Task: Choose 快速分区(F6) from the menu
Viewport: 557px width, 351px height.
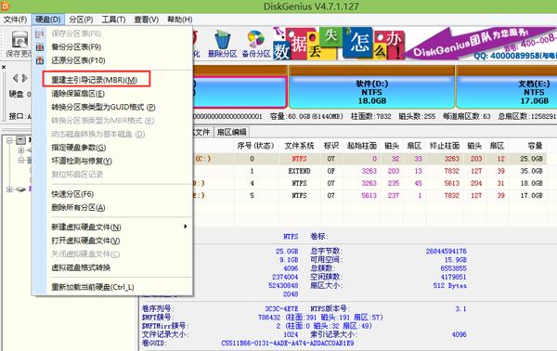Action: (x=72, y=194)
